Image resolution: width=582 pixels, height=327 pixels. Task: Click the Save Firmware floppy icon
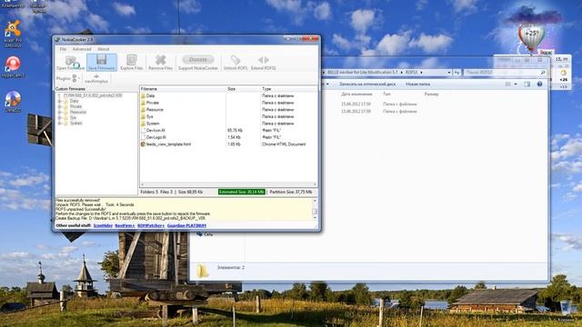pyautogui.click(x=101, y=63)
